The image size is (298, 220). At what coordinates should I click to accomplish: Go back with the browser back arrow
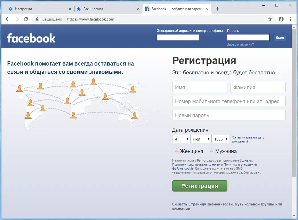pyautogui.click(x=8, y=19)
